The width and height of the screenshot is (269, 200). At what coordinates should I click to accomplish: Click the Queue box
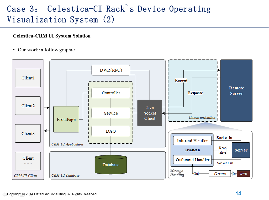(x=220, y=174)
